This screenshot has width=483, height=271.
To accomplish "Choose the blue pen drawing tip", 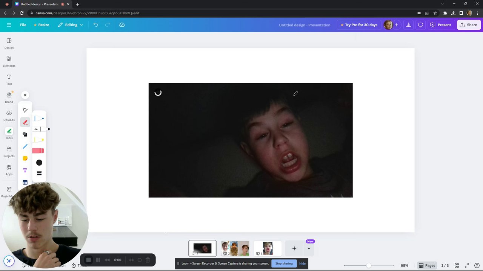I will pos(39,119).
